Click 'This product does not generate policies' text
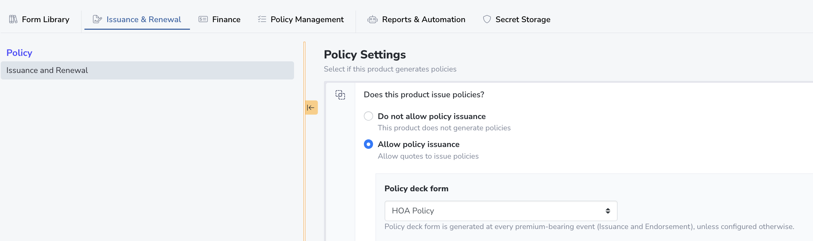 [x=444, y=128]
